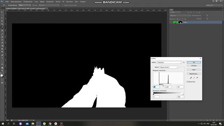Click the Авто button in Levels
The height and width of the screenshot is (126, 224).
pos(194,70)
